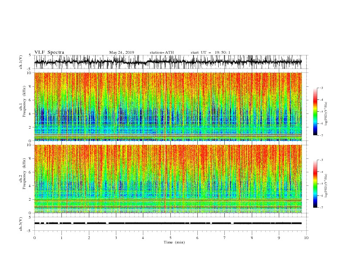Select the "start UT = 19:50:1" text
The height and width of the screenshot is (267, 345).
click(210, 52)
